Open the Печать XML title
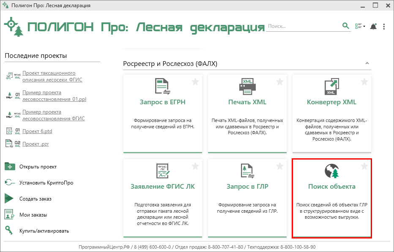Screen dimensions: 394x252 pos(247,102)
